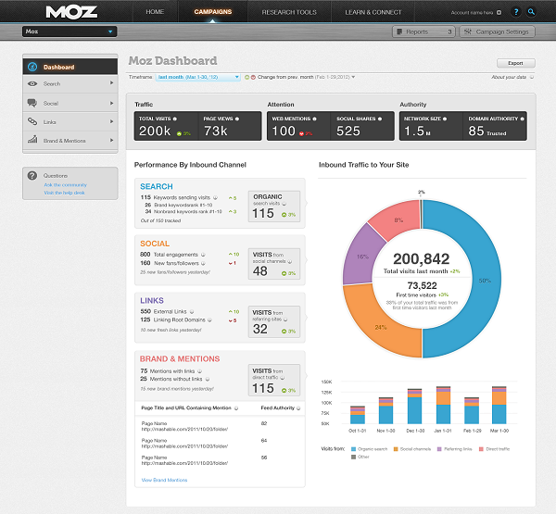Click the Brand & Mentions chart icon
The image size is (556, 514).
(32, 139)
